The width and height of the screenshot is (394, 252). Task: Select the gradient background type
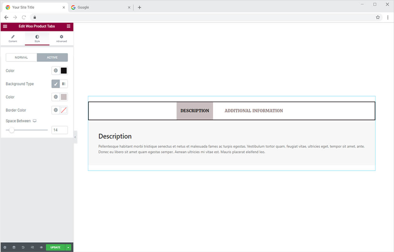pos(64,84)
